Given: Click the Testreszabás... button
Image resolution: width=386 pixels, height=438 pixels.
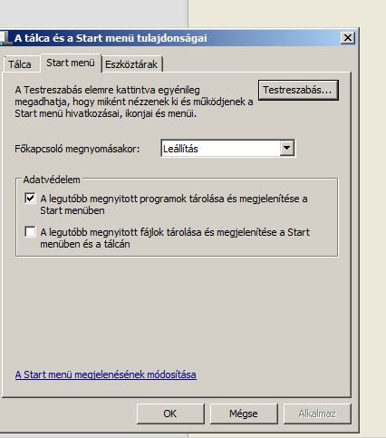Looking at the screenshot, I should [x=298, y=90].
